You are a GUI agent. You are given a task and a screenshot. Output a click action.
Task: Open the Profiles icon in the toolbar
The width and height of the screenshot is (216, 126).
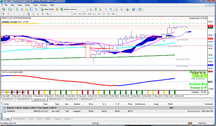(10, 9)
